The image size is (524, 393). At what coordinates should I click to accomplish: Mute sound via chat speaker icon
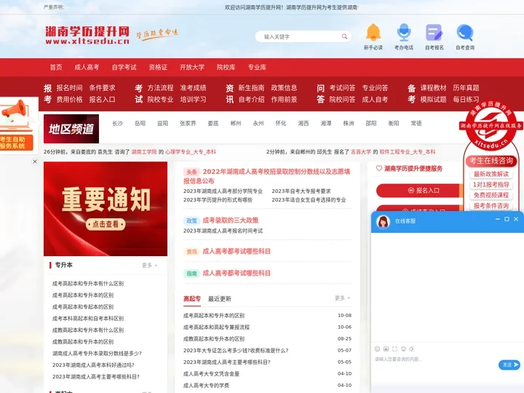412,349
